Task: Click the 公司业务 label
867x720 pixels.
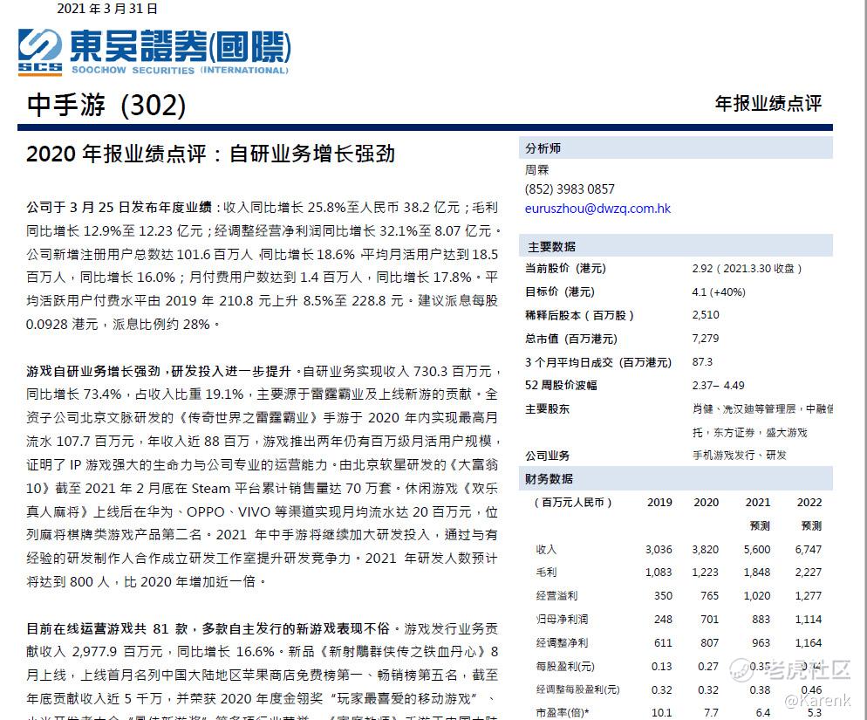Action: point(547,456)
